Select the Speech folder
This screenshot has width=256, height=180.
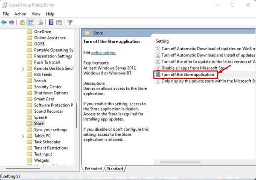coord(41,117)
